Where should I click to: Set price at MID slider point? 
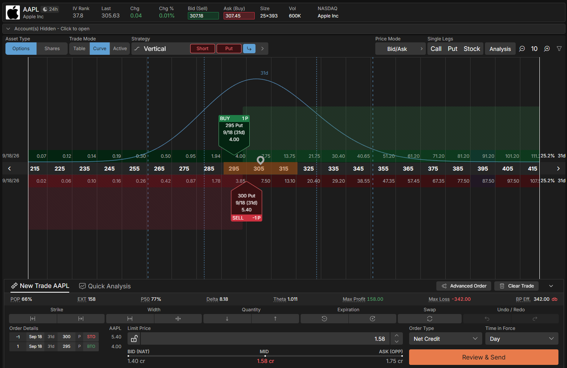tap(265, 356)
